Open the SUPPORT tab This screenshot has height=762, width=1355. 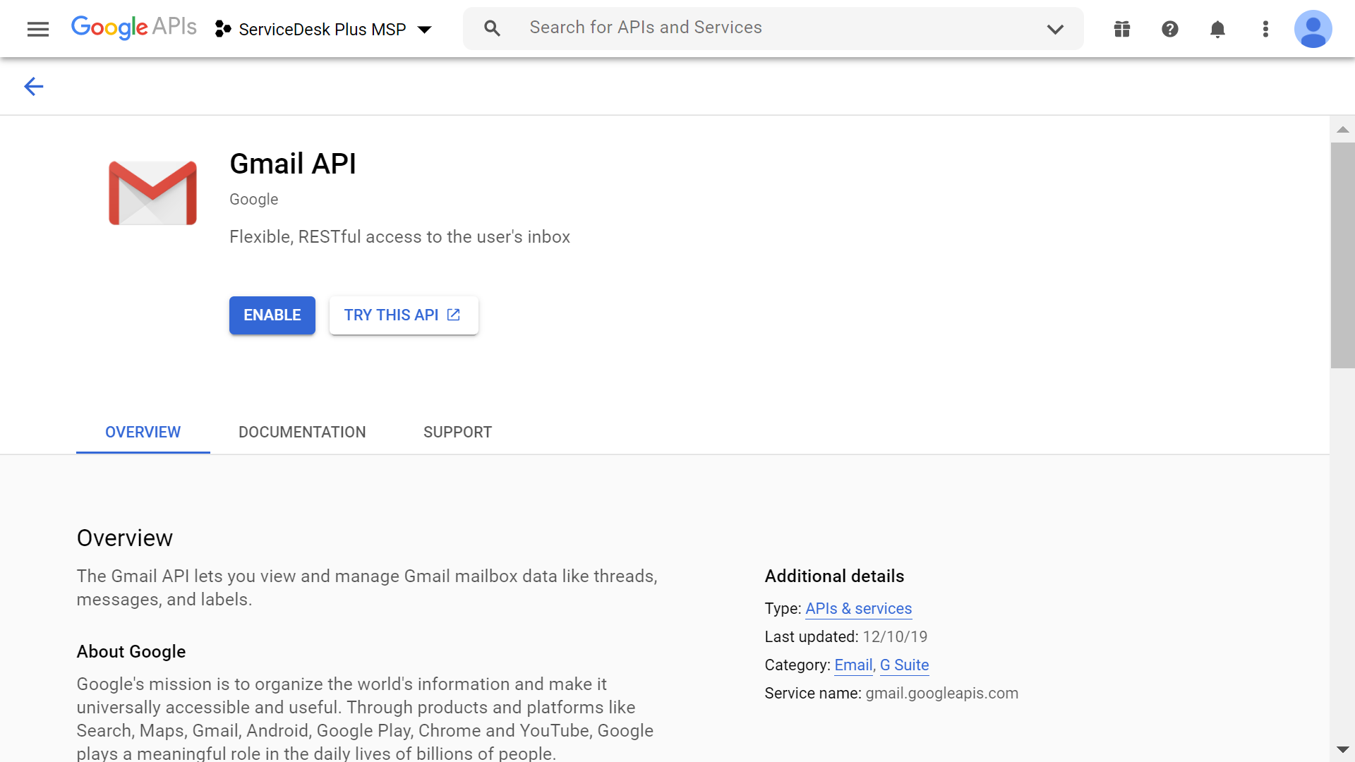coord(457,432)
